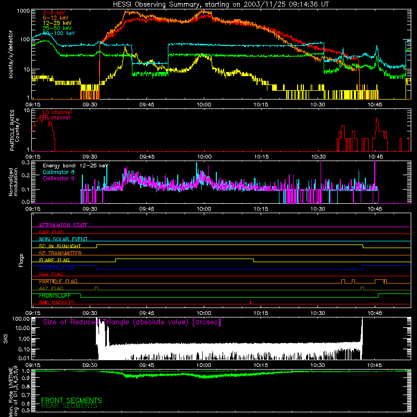The width and height of the screenshot is (417, 417).
Task: Select the SAS axis label
Action: coord(6,338)
